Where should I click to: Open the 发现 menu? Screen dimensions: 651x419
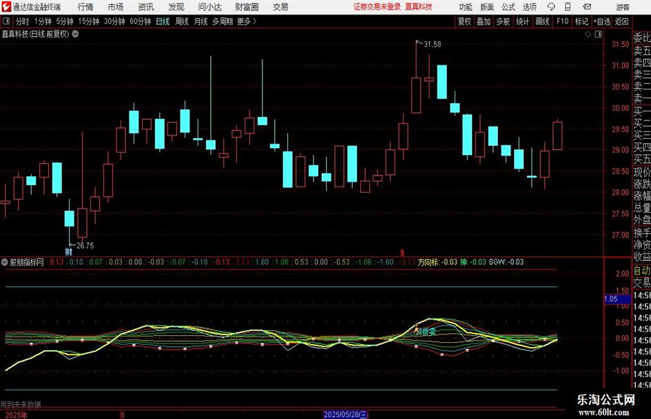pos(176,7)
